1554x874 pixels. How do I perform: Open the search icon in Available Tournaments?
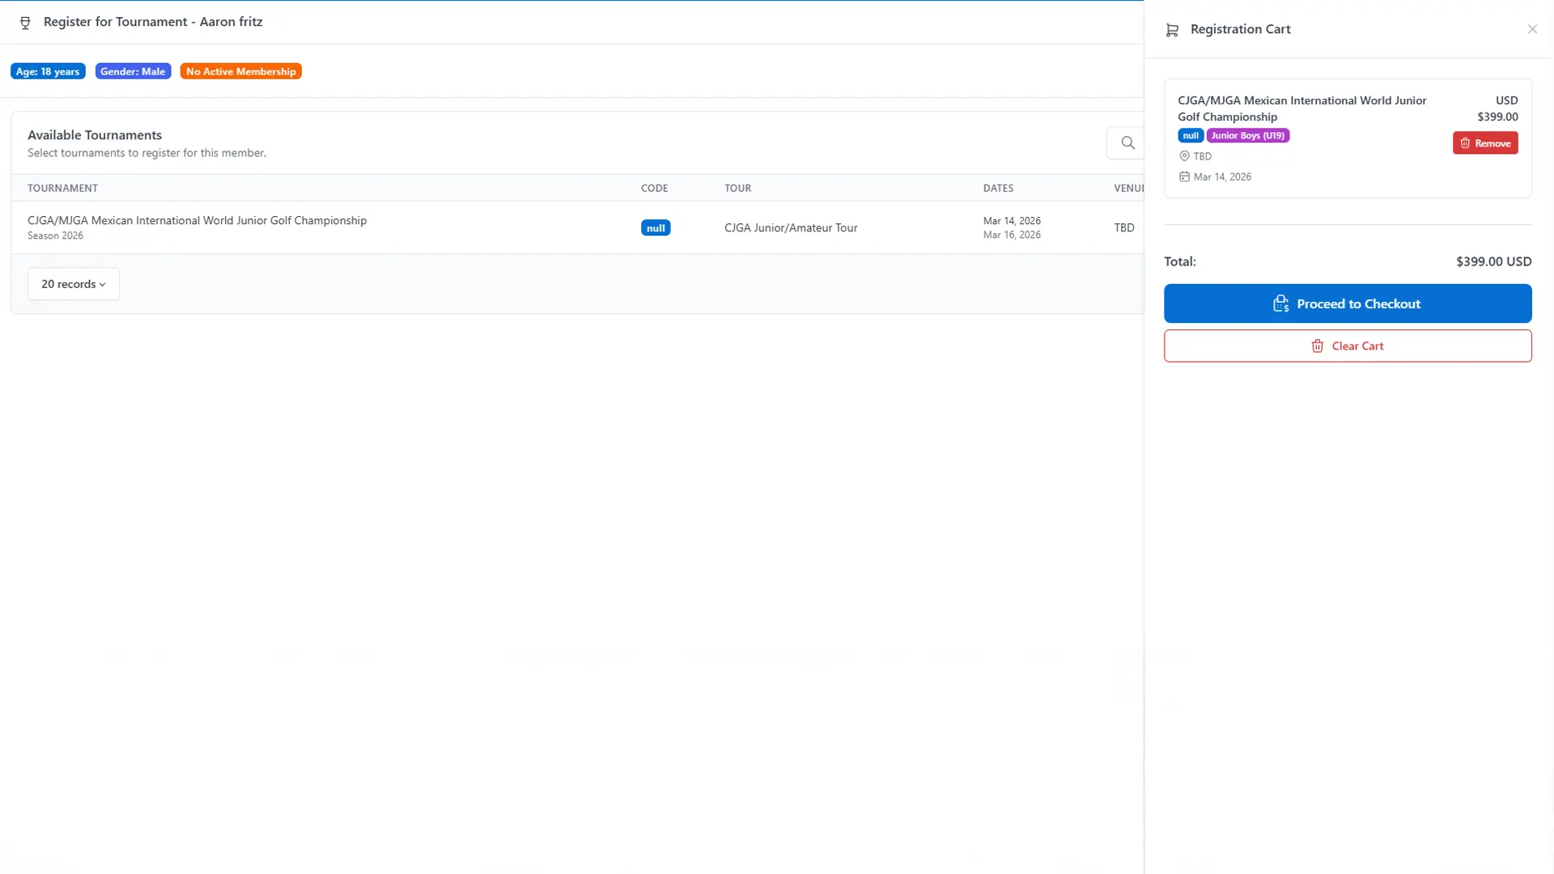pos(1127,142)
